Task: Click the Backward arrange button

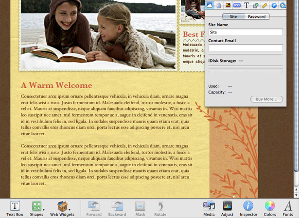Action: click(117, 208)
